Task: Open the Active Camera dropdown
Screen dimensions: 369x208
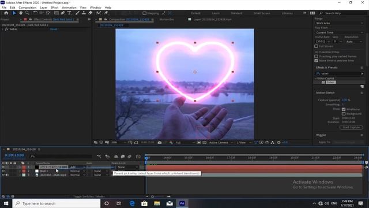Action: coord(221,143)
